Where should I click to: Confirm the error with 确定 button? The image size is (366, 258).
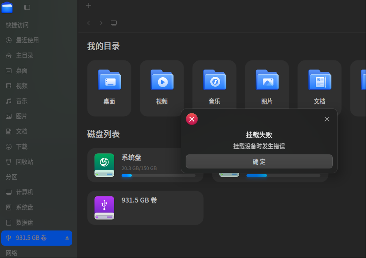click(x=259, y=161)
